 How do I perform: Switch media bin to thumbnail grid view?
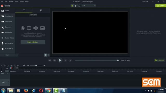click(46, 55)
